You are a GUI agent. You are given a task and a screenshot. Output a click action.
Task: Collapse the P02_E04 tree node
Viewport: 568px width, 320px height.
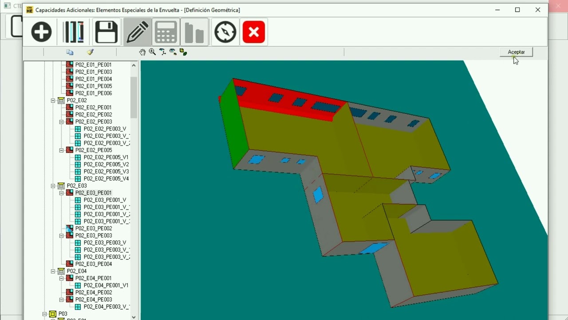[53, 271]
